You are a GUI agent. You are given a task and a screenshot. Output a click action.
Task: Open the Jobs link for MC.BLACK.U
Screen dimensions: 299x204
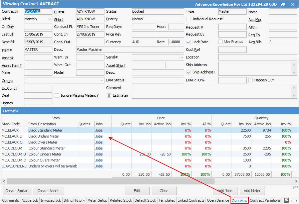(99, 136)
